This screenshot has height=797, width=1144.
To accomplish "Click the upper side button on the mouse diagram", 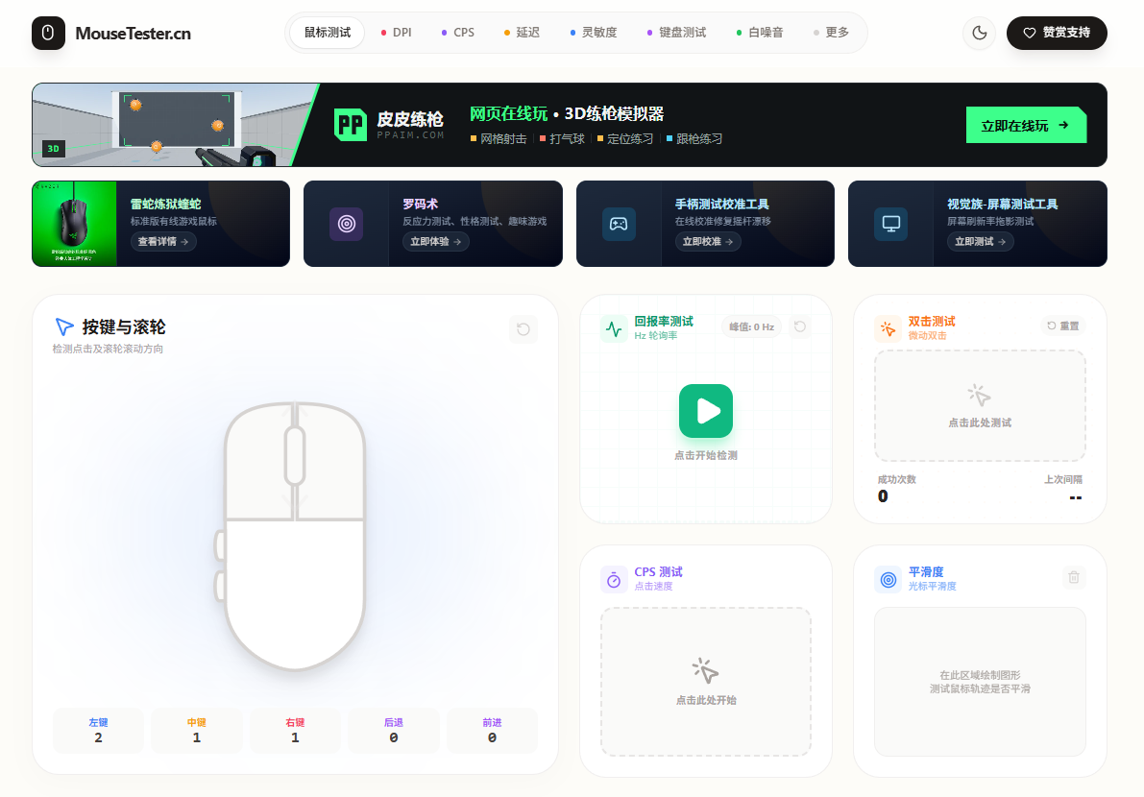I will pos(219,545).
